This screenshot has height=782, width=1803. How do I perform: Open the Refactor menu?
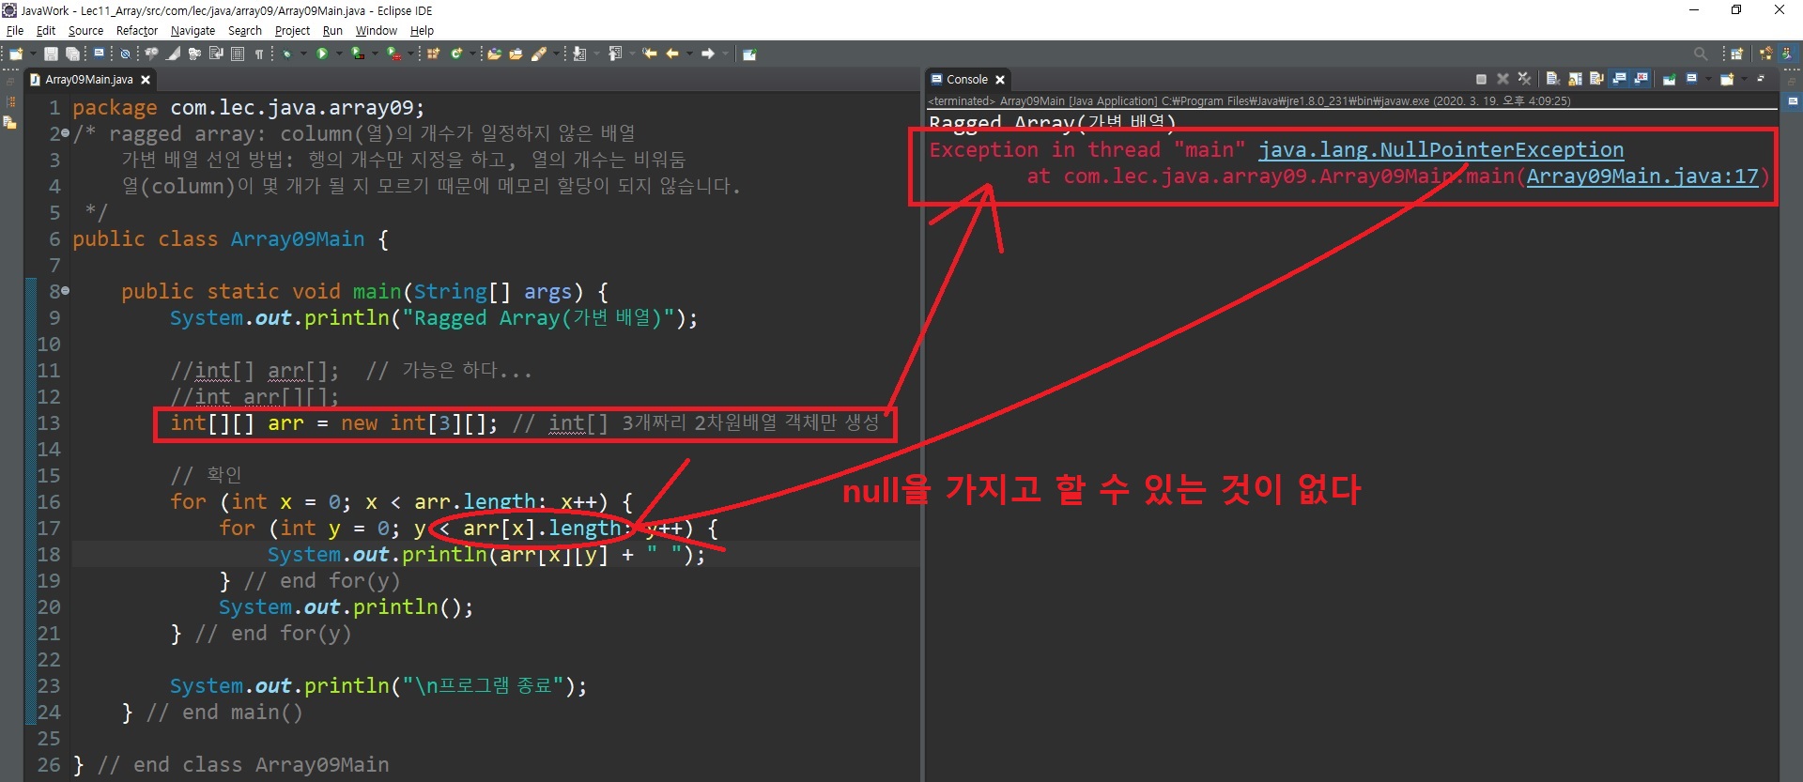tap(137, 31)
